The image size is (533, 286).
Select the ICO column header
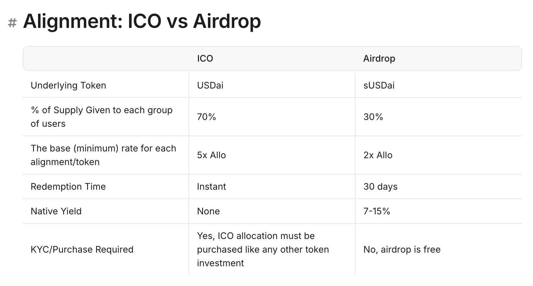205,59
